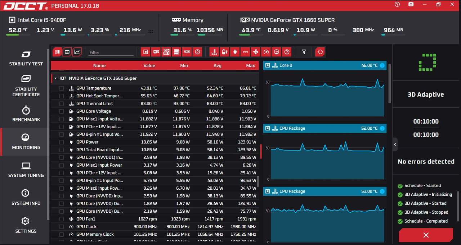
Task: Click inside the sensor Filter field
Action: click(111, 52)
